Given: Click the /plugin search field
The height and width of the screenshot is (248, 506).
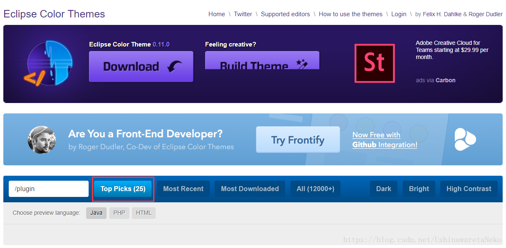Looking at the screenshot, I should tap(49, 189).
